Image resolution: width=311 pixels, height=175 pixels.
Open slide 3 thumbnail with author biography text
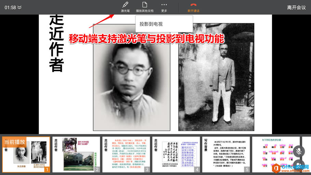tap(126, 154)
